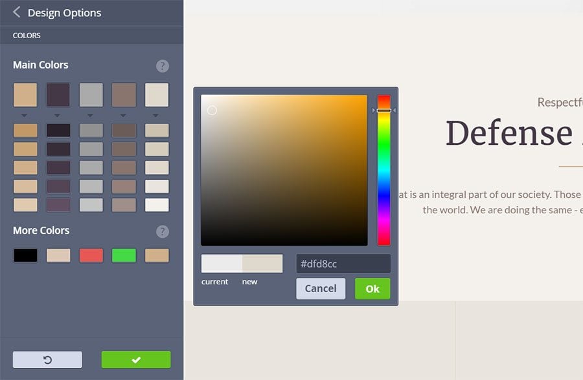Select the large cream main color swatch
The image size is (583, 380).
[157, 94]
